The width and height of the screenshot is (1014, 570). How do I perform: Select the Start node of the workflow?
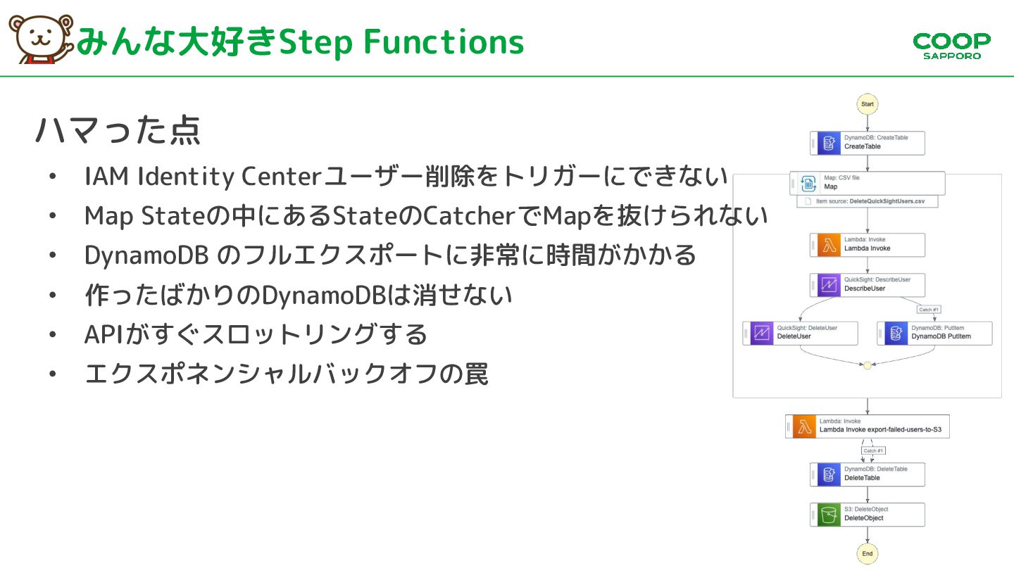coord(868,104)
